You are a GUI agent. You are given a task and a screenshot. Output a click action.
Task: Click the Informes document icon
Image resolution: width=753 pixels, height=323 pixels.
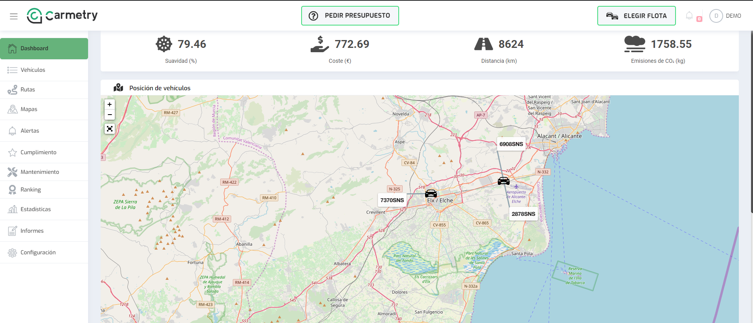tap(13, 231)
